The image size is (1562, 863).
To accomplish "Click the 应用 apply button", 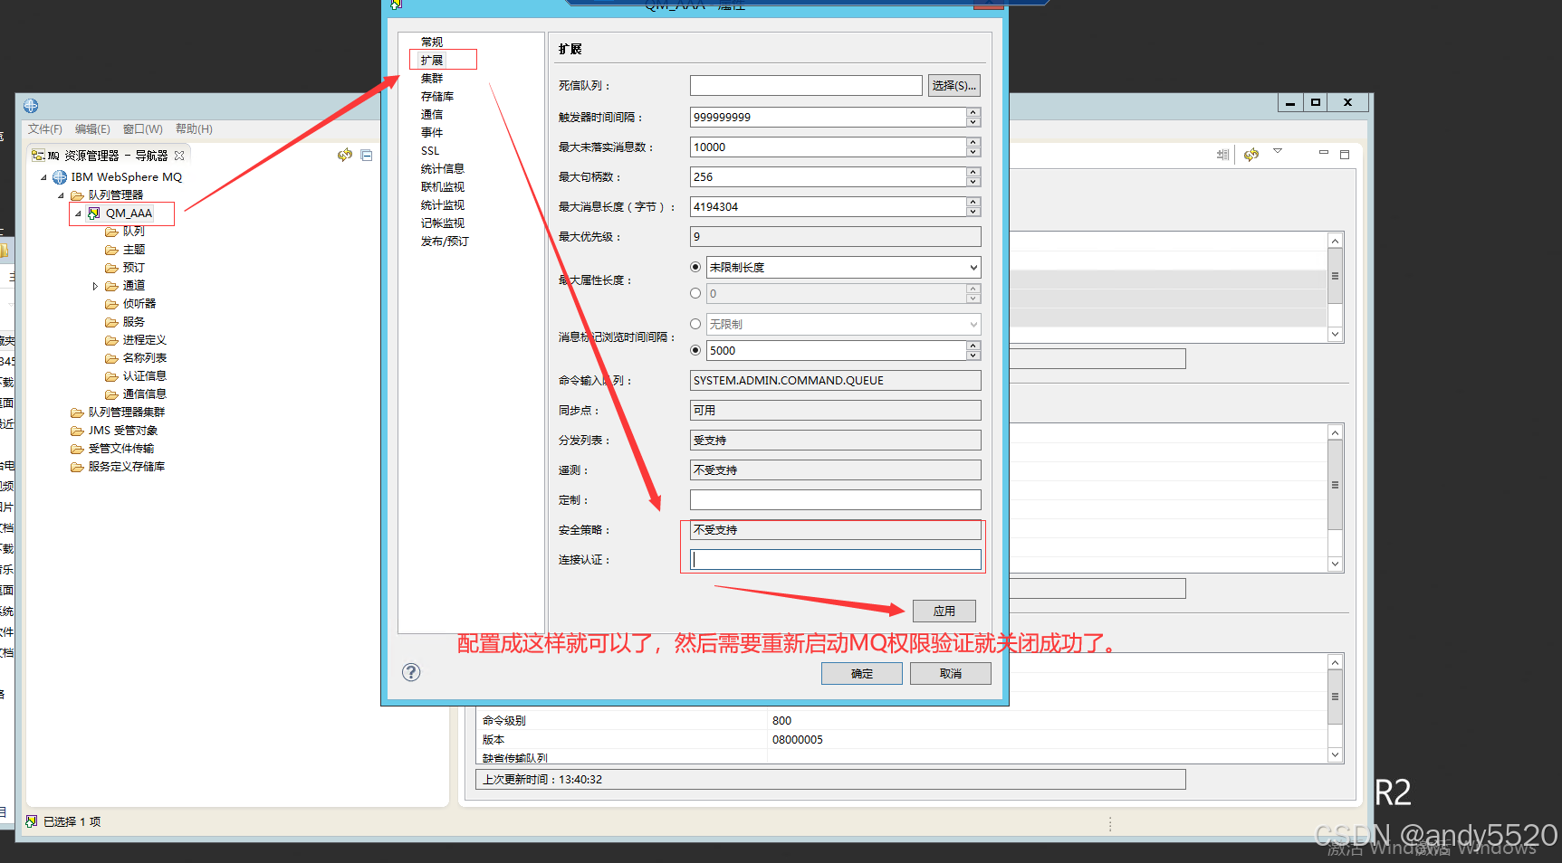I will click(x=944, y=612).
